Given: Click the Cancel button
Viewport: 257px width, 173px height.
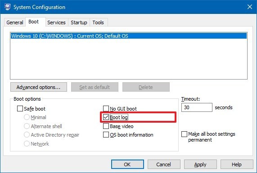Looking at the screenshot, I should (164, 164).
